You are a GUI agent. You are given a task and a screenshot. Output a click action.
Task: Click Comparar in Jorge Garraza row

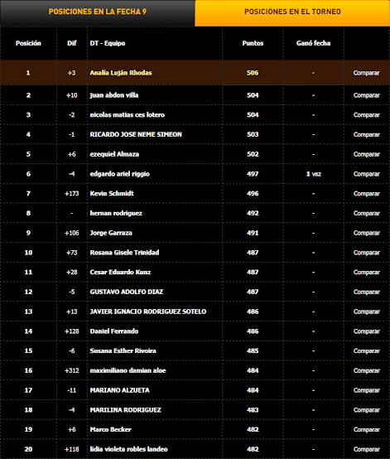[x=366, y=233]
